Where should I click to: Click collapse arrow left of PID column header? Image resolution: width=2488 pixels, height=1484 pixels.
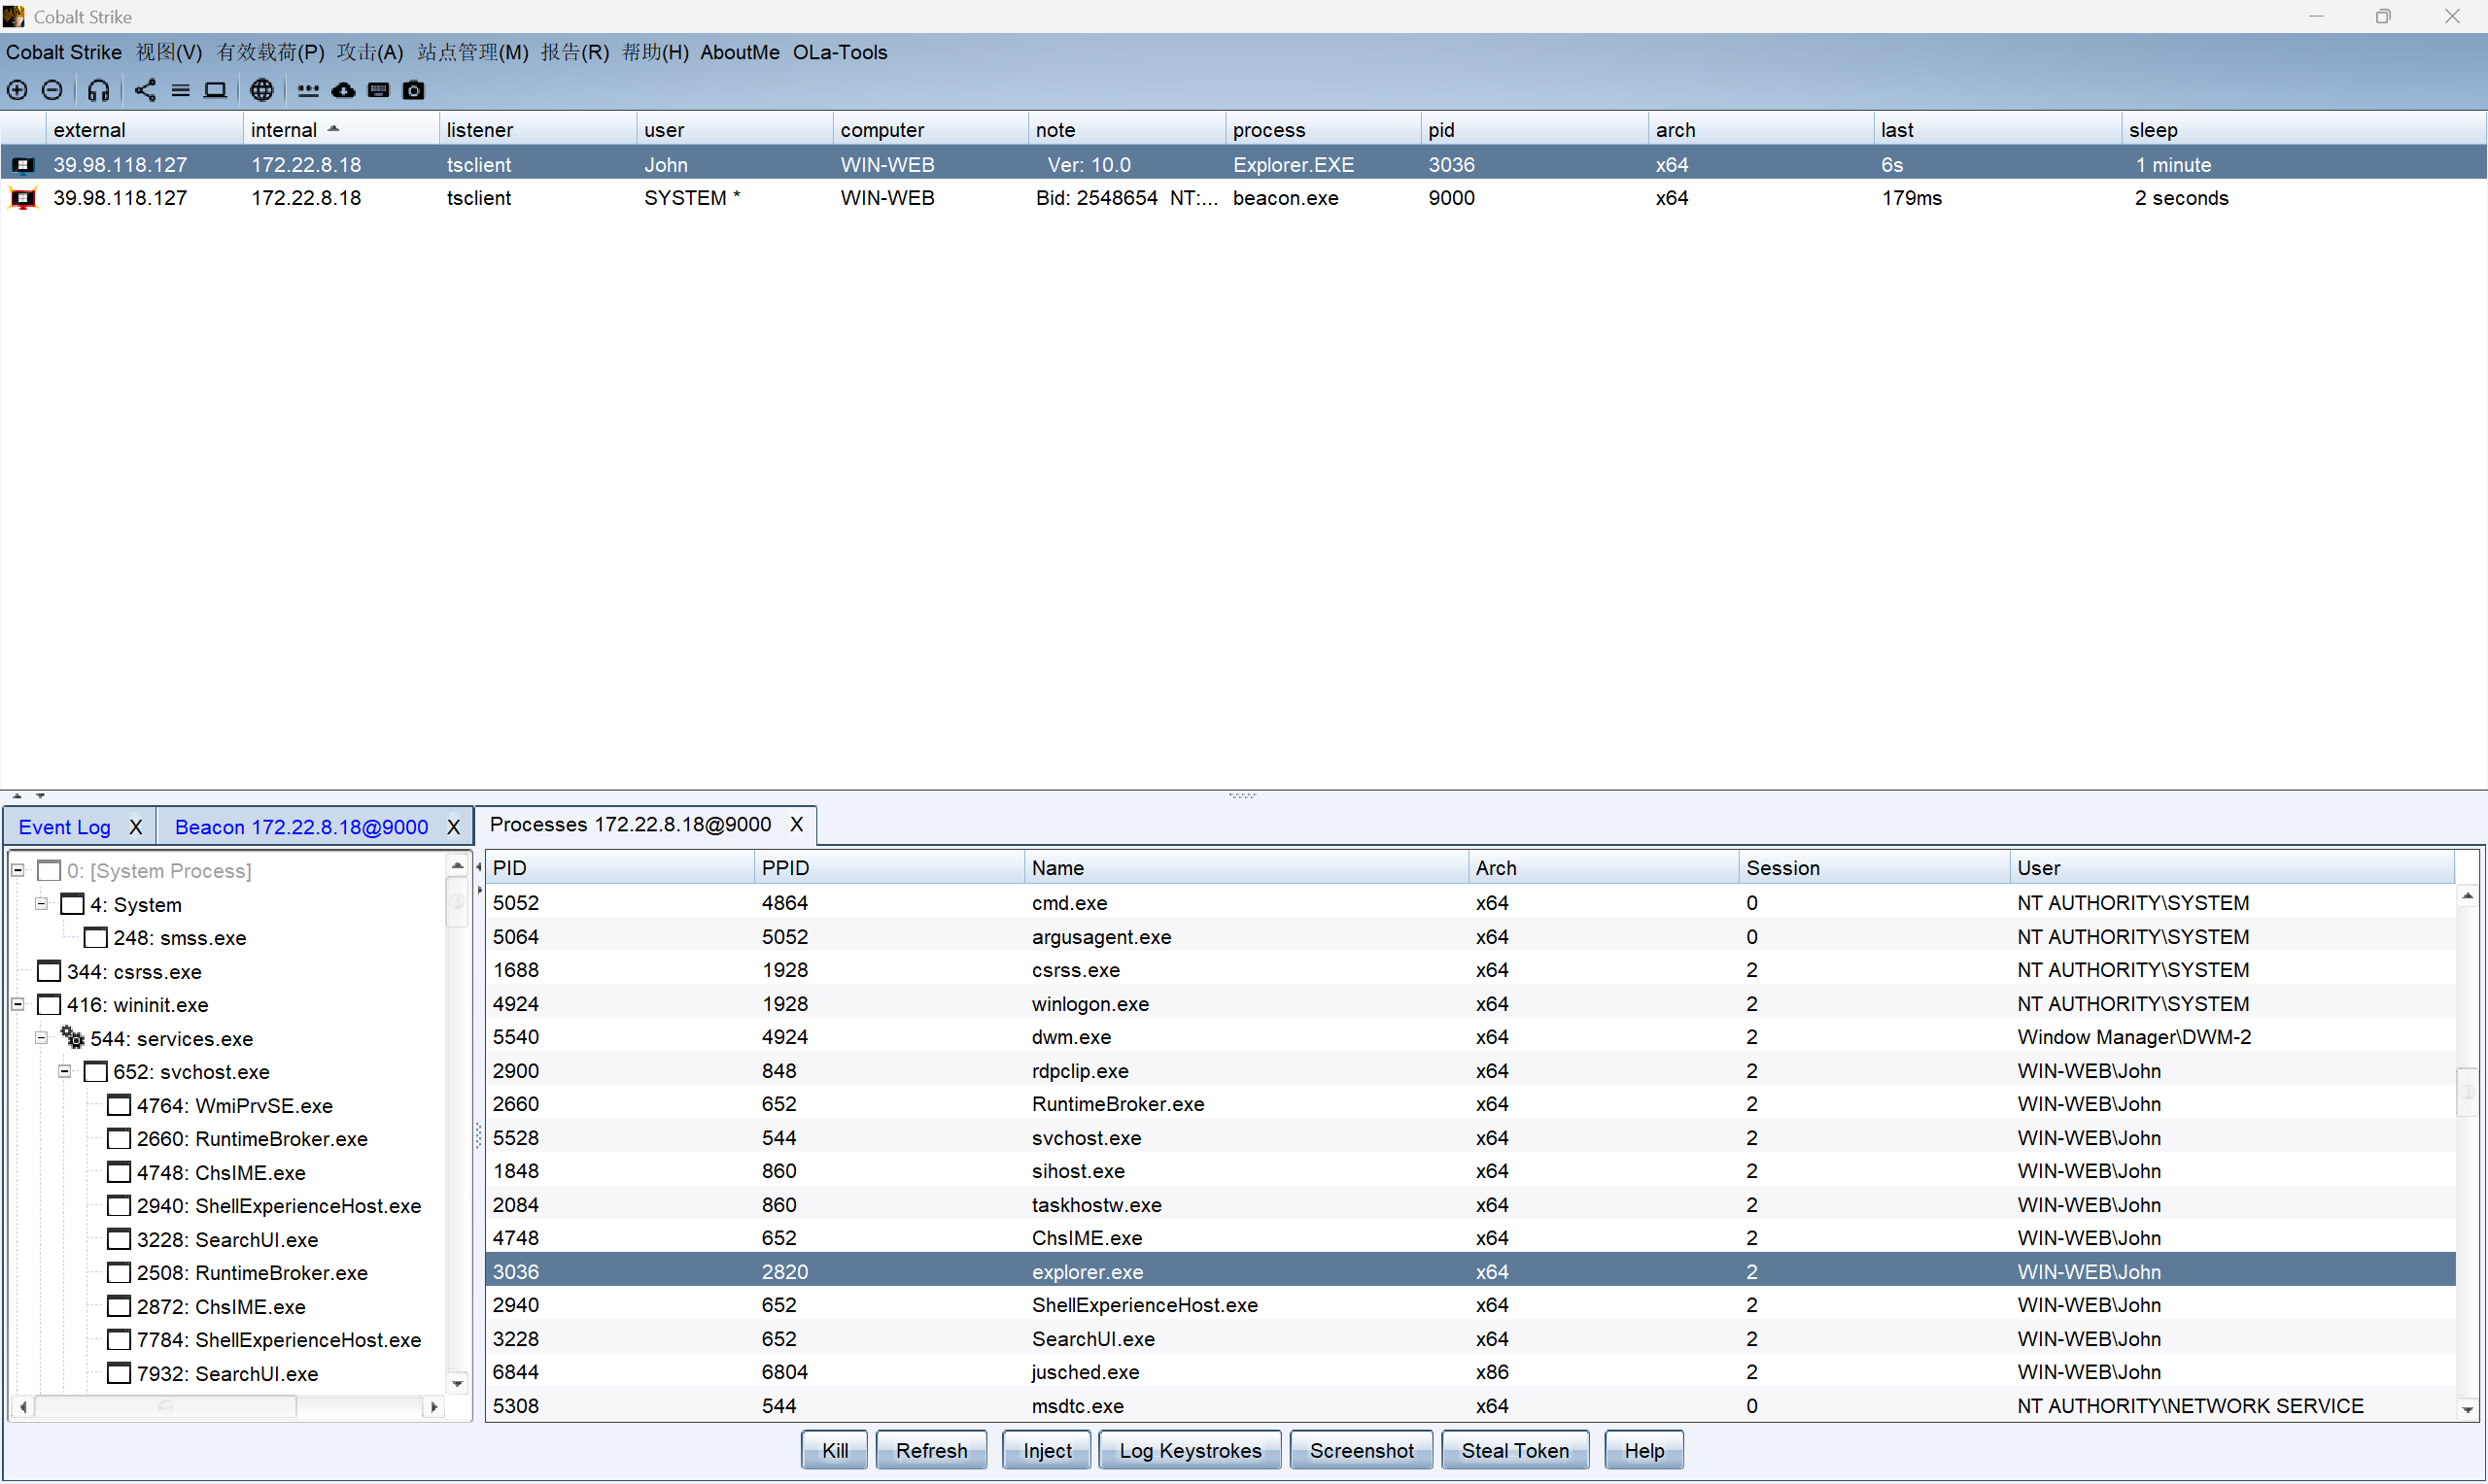click(x=479, y=867)
